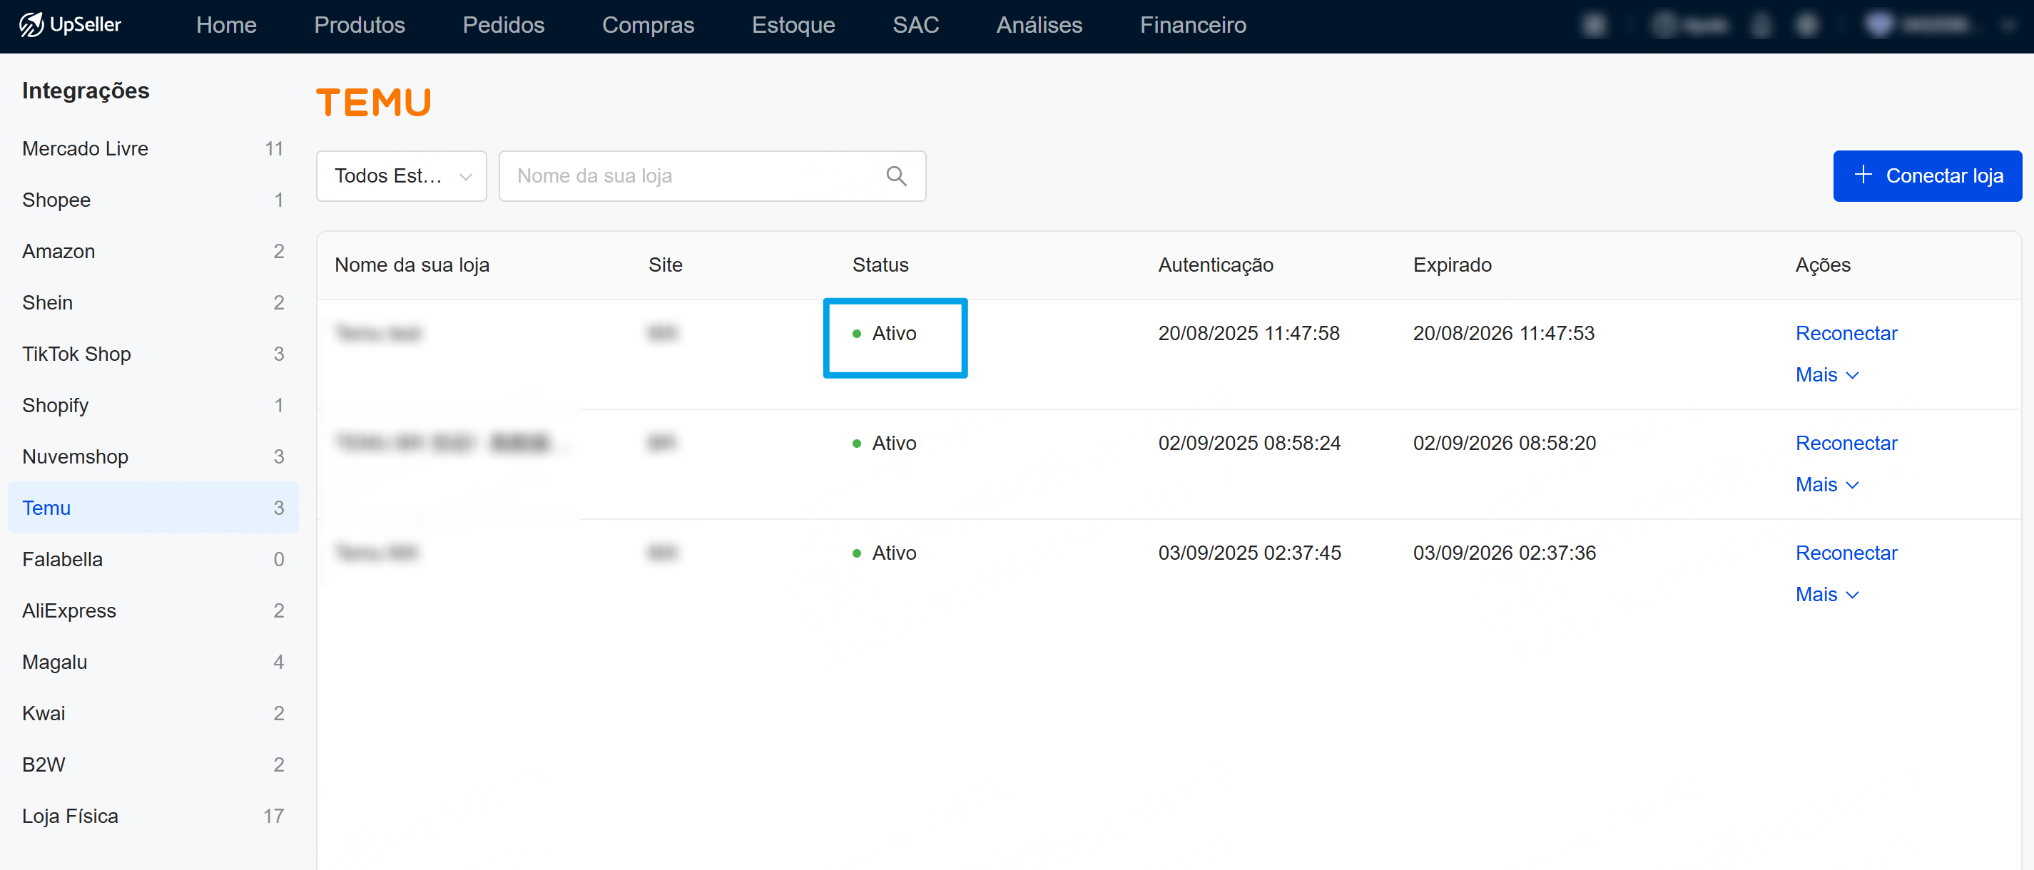
Task: Open the Pedidos menu
Action: click(503, 25)
